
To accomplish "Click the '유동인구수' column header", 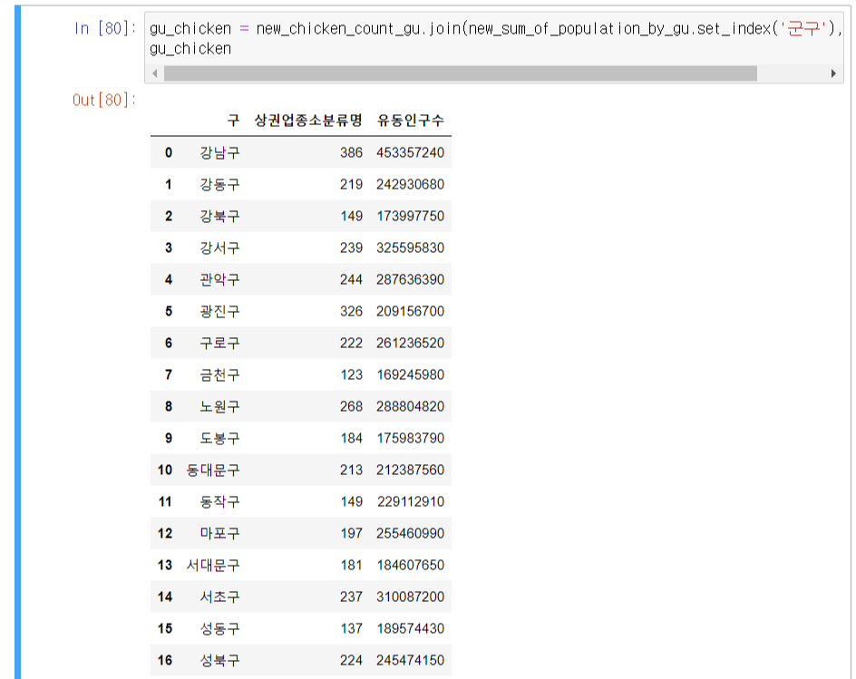I will click(x=411, y=120).
